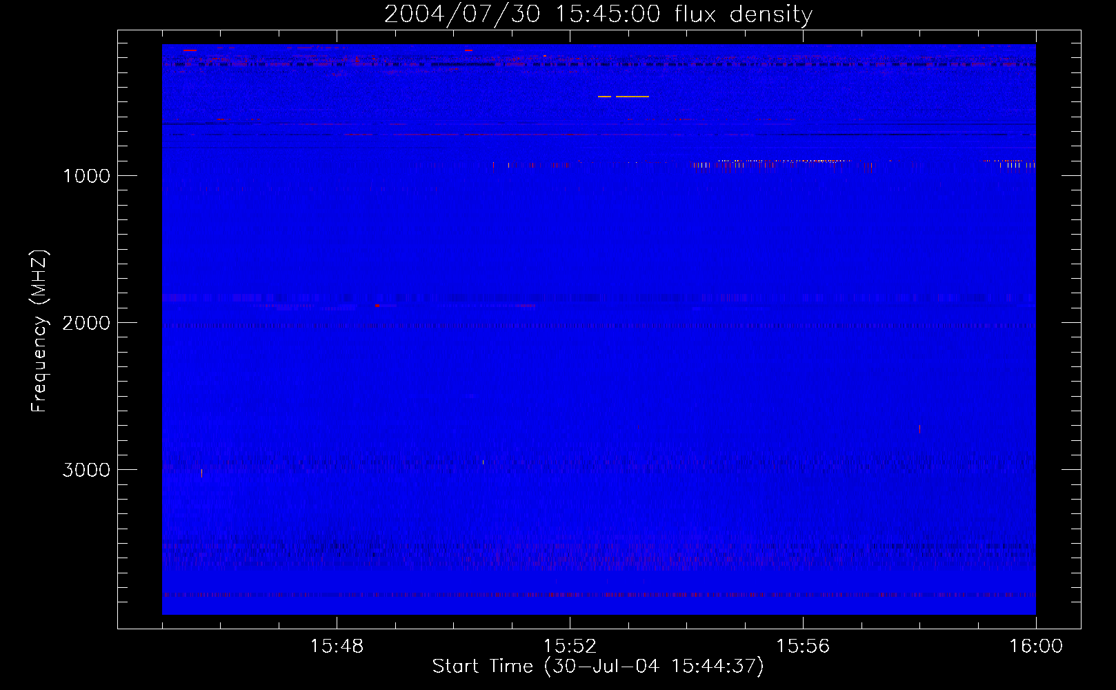The height and width of the screenshot is (690, 1116).
Task: Click the 'Start Time (30-Jul-04 15:44:37)' axis label
Action: (x=598, y=667)
